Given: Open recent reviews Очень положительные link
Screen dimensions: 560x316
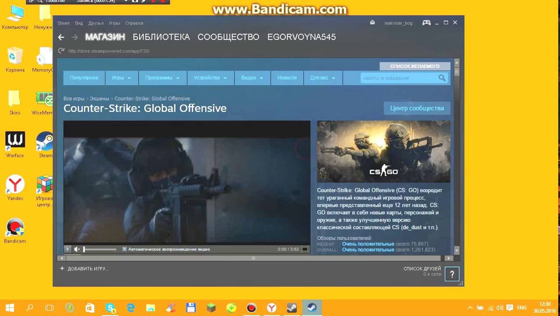Looking at the screenshot, I should [368, 244].
